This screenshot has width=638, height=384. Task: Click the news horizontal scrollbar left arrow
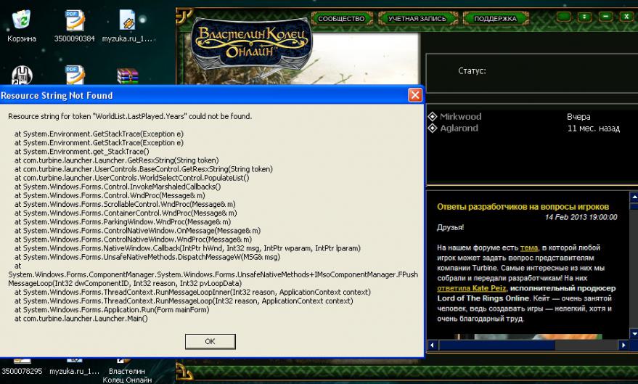pos(432,346)
